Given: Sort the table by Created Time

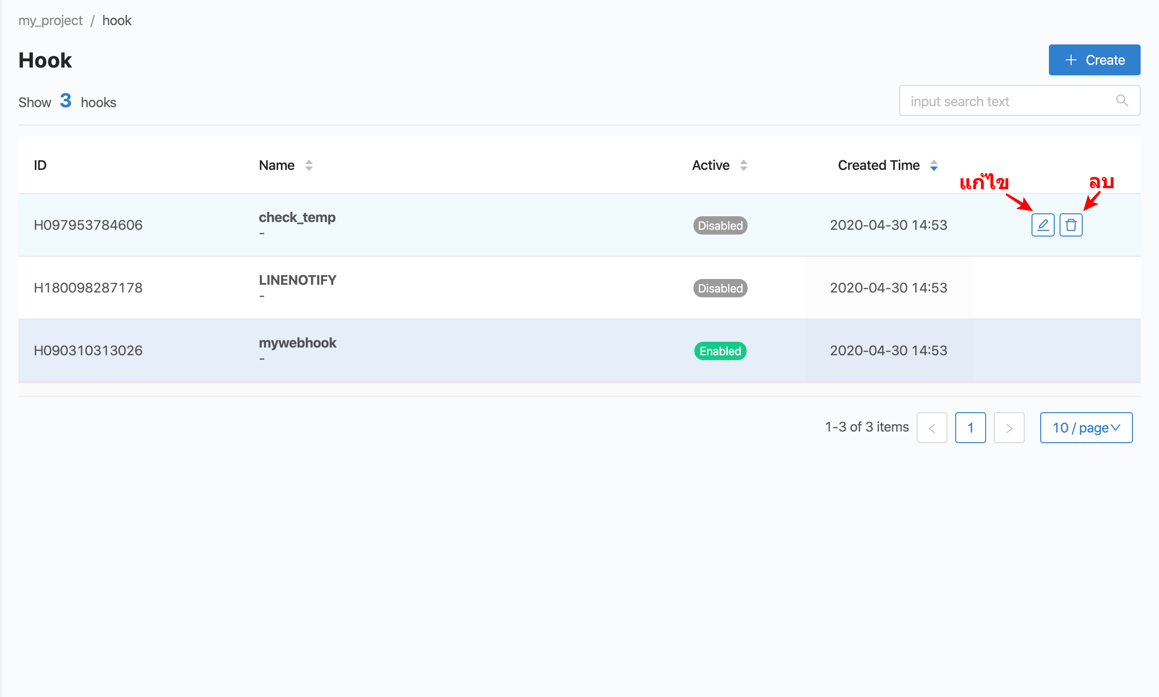Looking at the screenshot, I should [888, 165].
